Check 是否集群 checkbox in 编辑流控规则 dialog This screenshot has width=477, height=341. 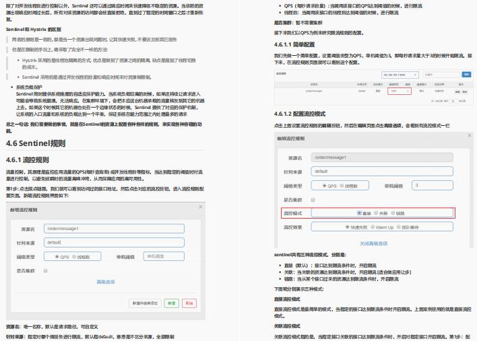(313, 200)
